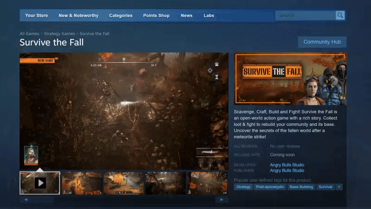Expand the New & Noteworthy menu

[78, 15]
